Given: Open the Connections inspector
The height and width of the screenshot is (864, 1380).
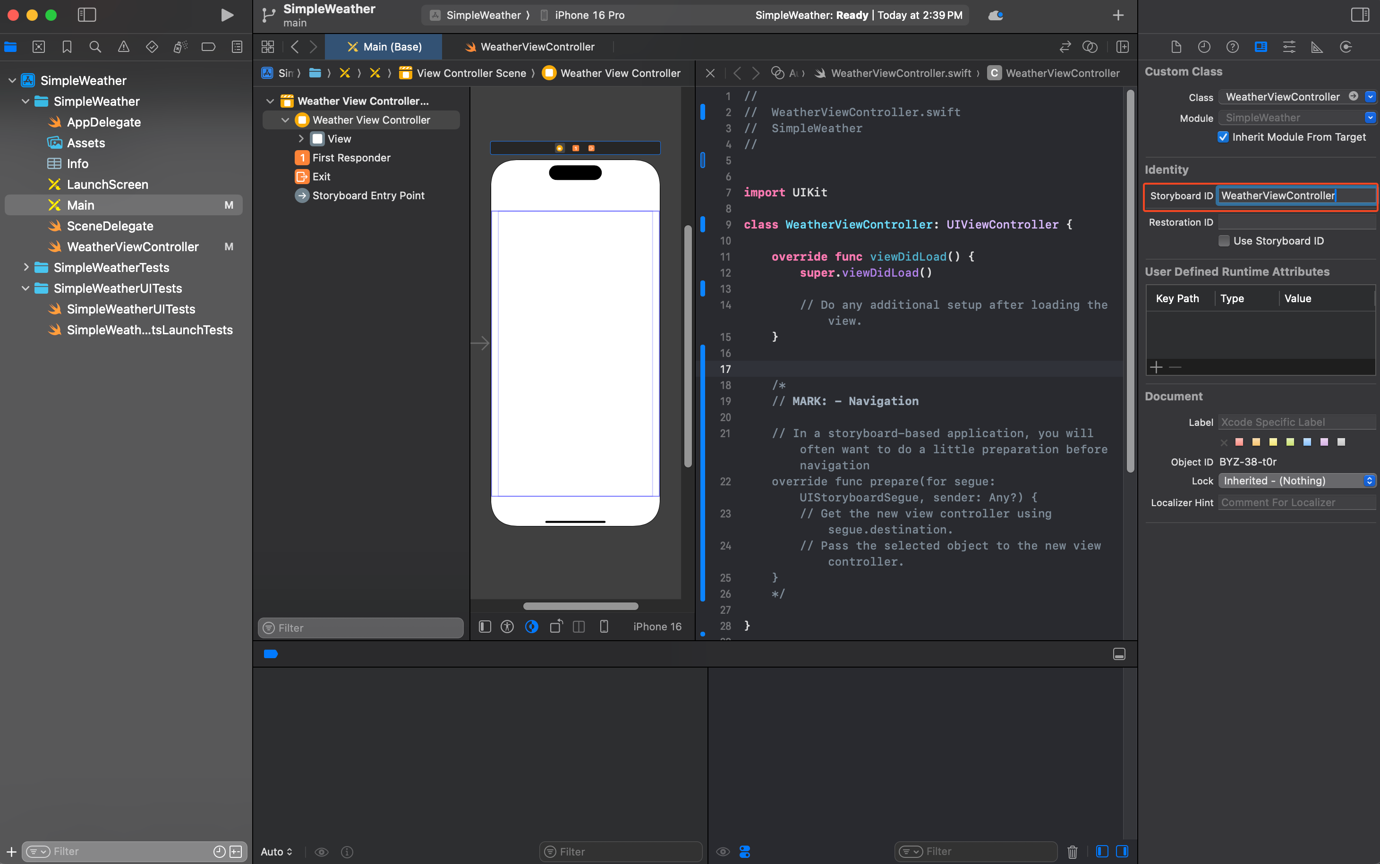Looking at the screenshot, I should click(x=1346, y=47).
